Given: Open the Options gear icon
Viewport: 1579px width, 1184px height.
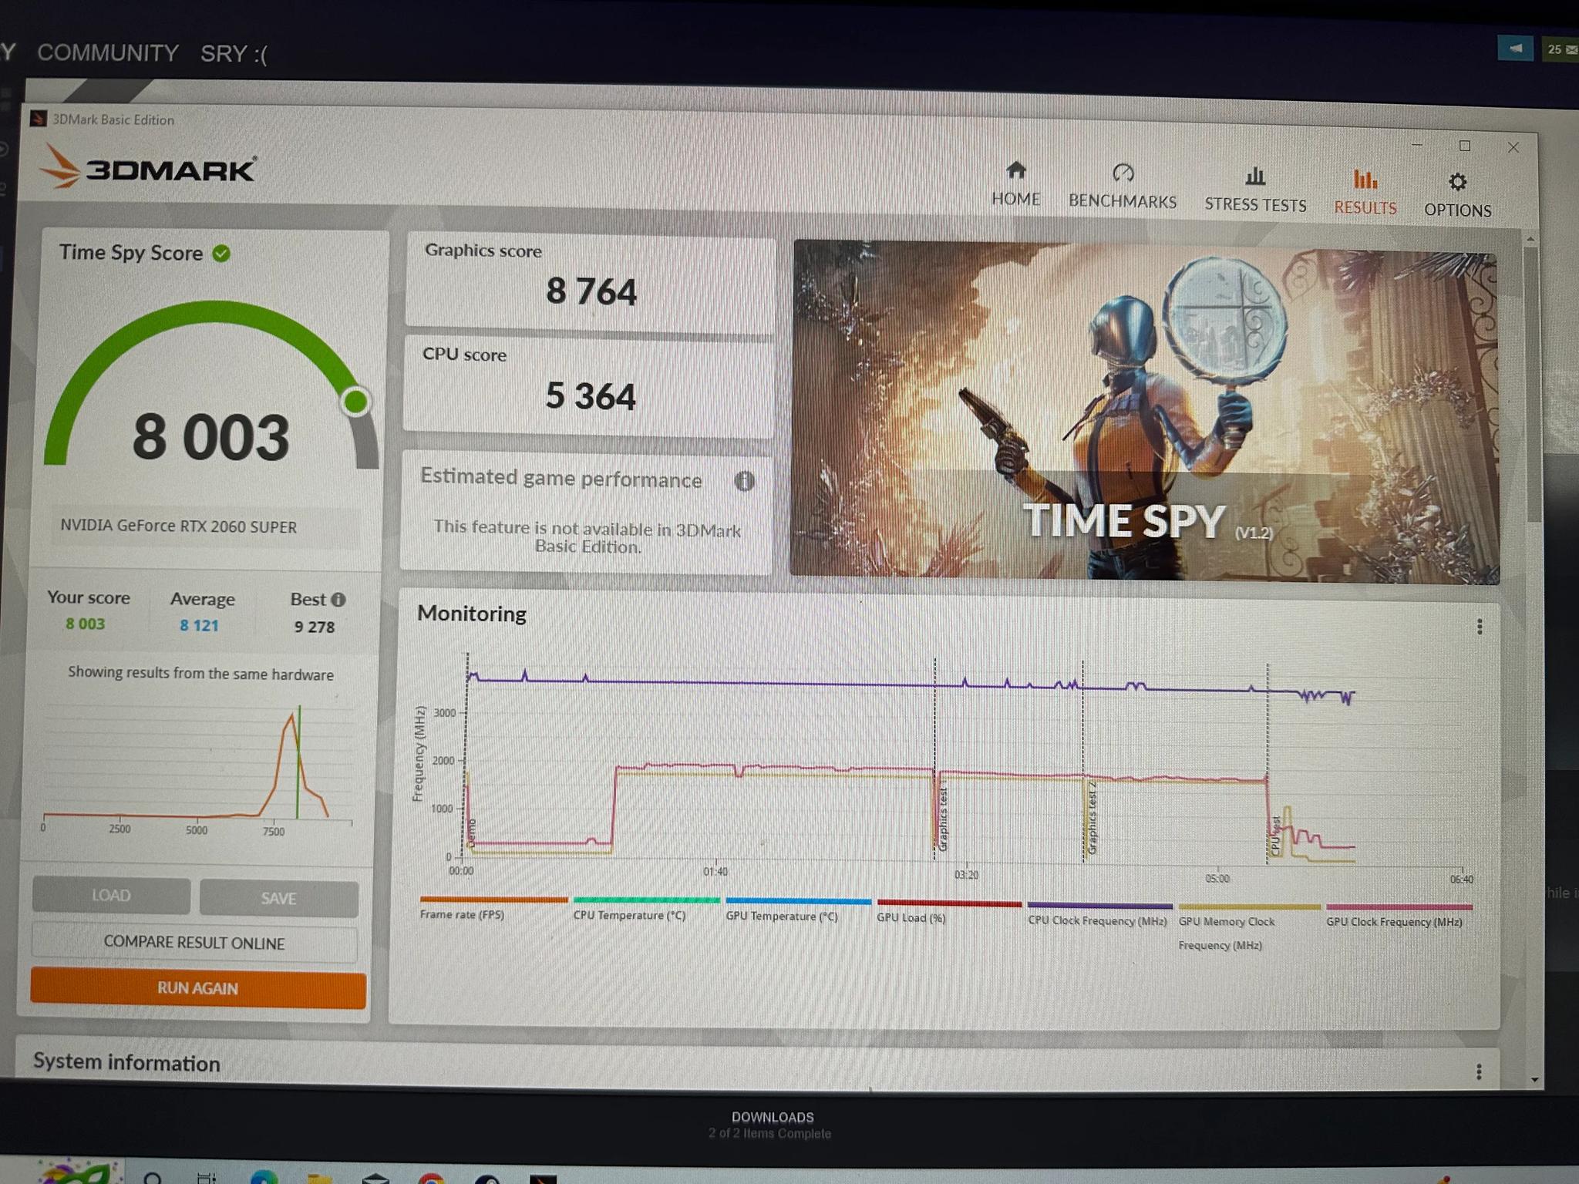Looking at the screenshot, I should 1457,182.
